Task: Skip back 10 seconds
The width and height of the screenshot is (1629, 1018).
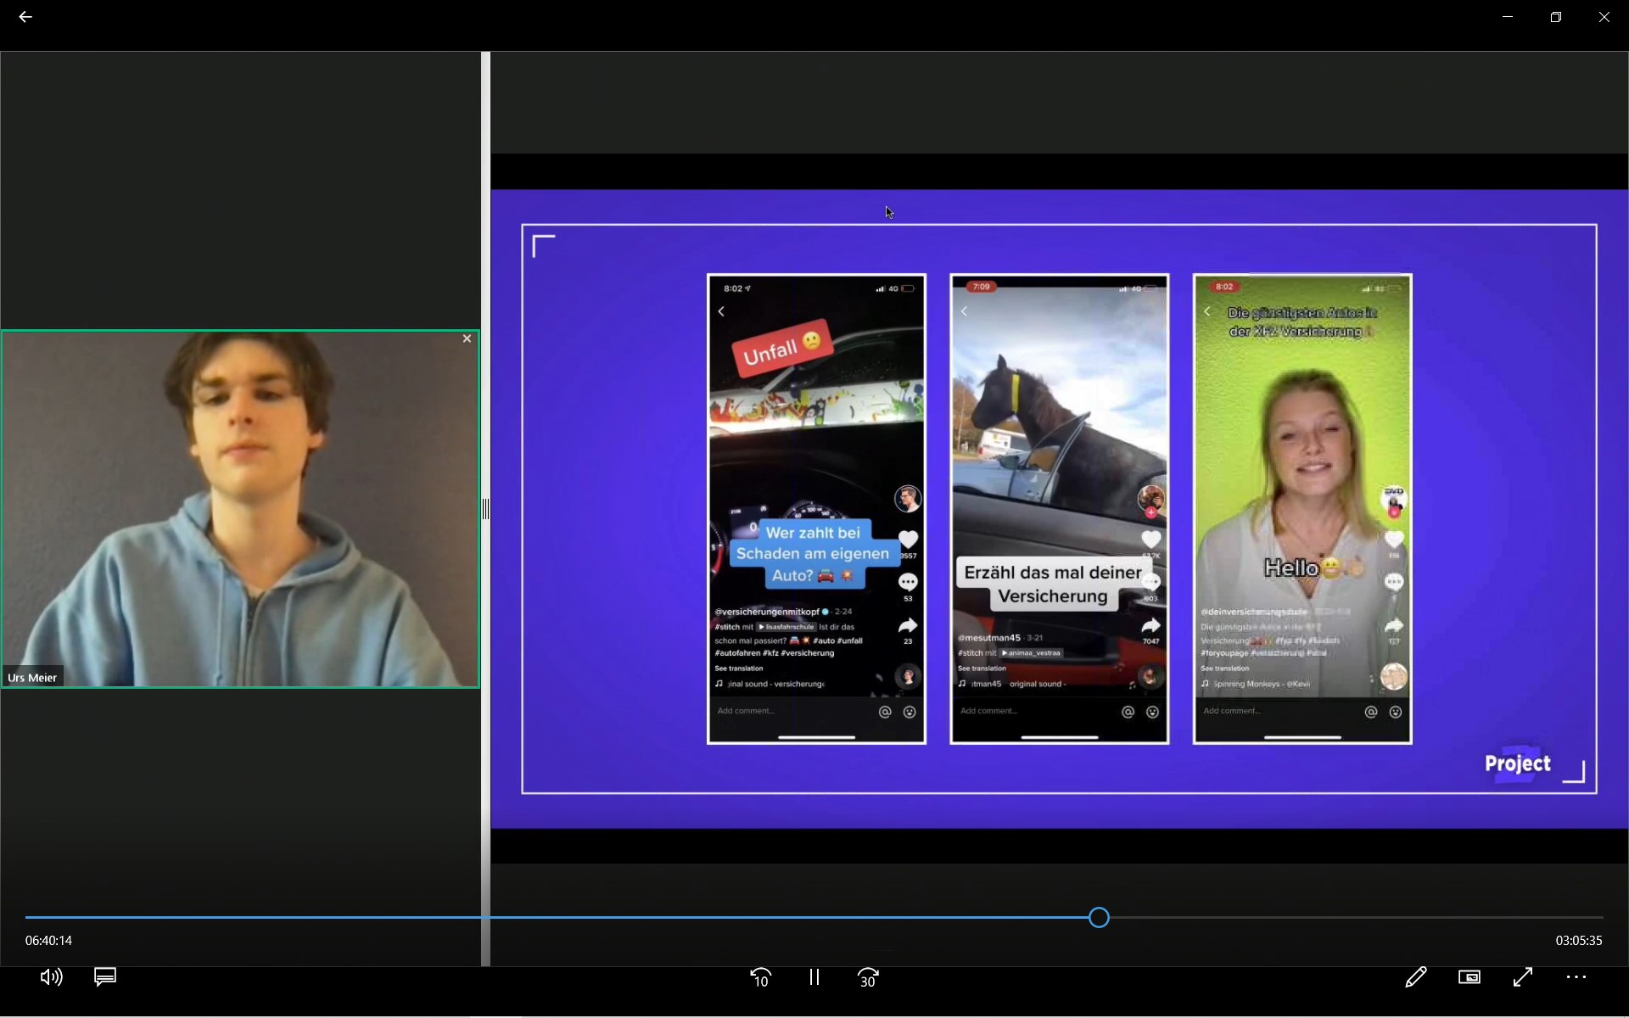Action: 760,978
